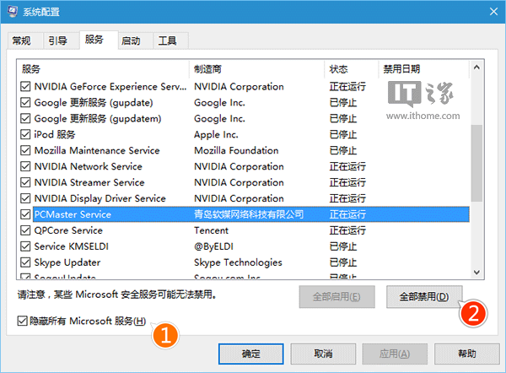Toggle 隐藏所有 Microsoft 服务 checkbox
The height and width of the screenshot is (373, 506).
tap(22, 322)
